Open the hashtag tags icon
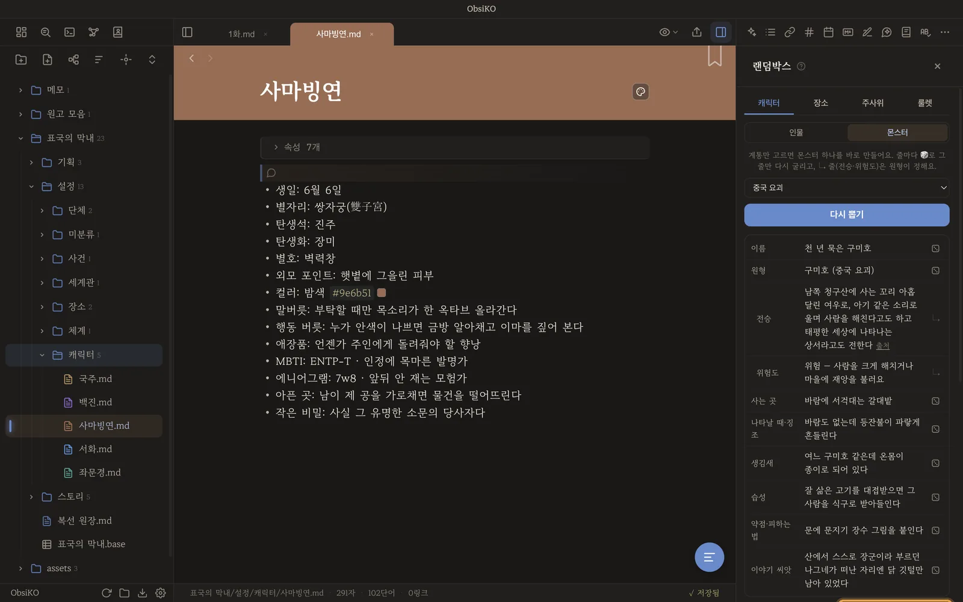This screenshot has width=963, height=602. point(809,33)
